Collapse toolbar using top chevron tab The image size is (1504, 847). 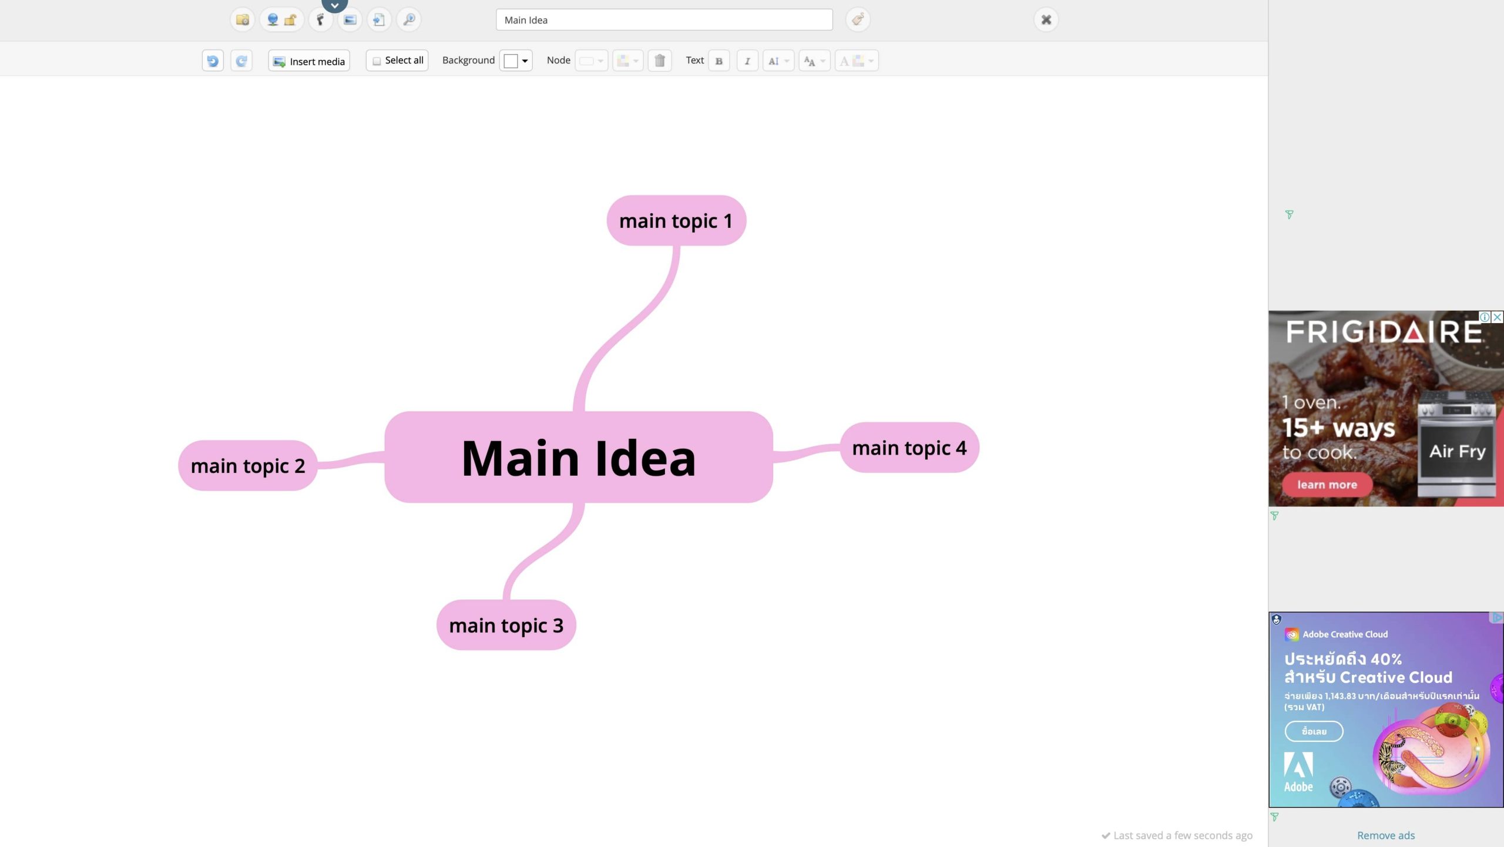click(x=335, y=5)
